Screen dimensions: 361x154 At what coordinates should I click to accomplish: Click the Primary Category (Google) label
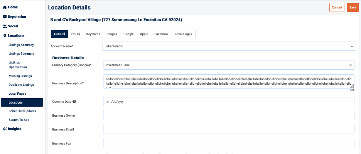[x=72, y=65]
